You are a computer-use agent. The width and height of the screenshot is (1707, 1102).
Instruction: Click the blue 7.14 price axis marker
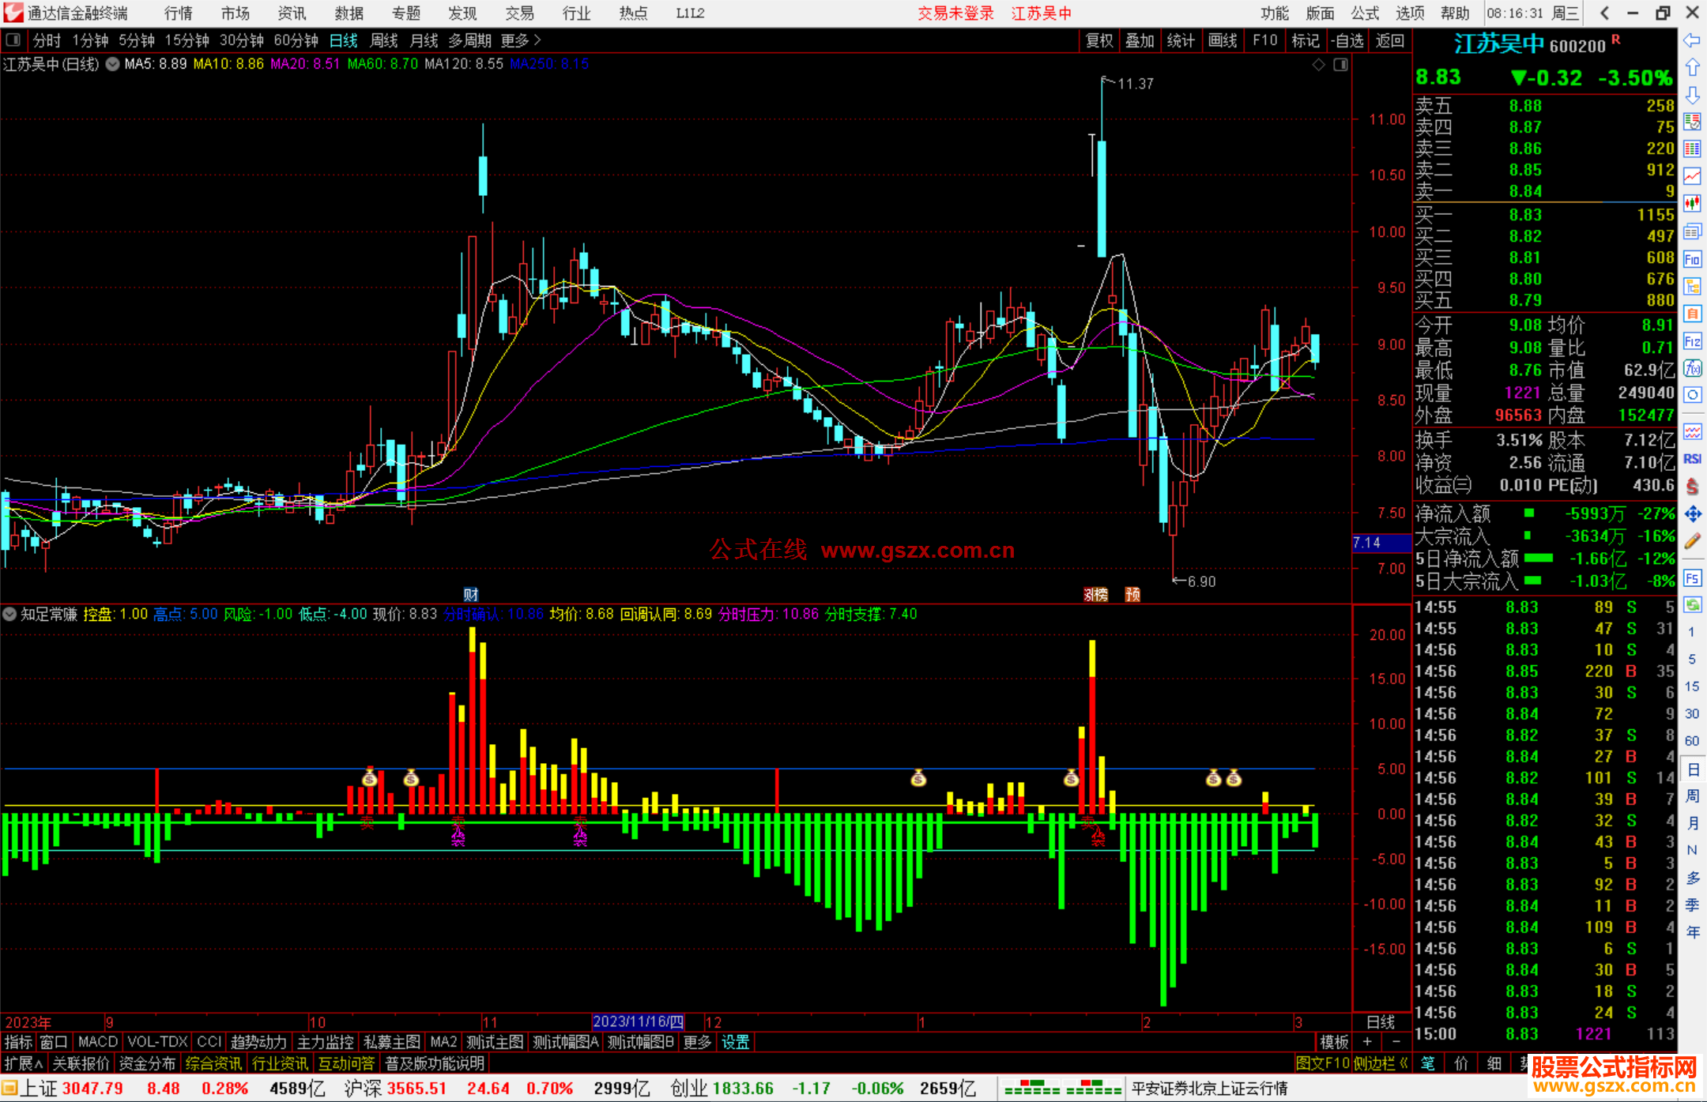tap(1381, 543)
